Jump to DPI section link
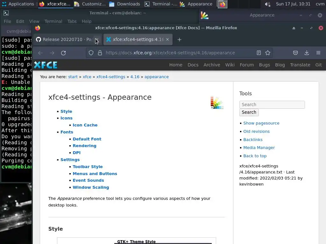 [x=76, y=153]
